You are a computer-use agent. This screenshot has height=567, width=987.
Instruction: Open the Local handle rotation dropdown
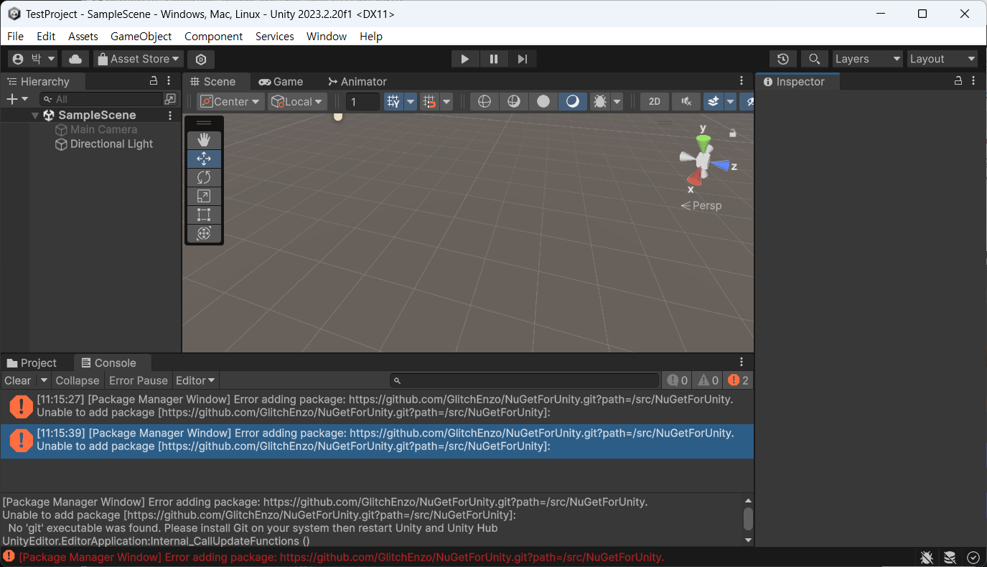pos(297,102)
